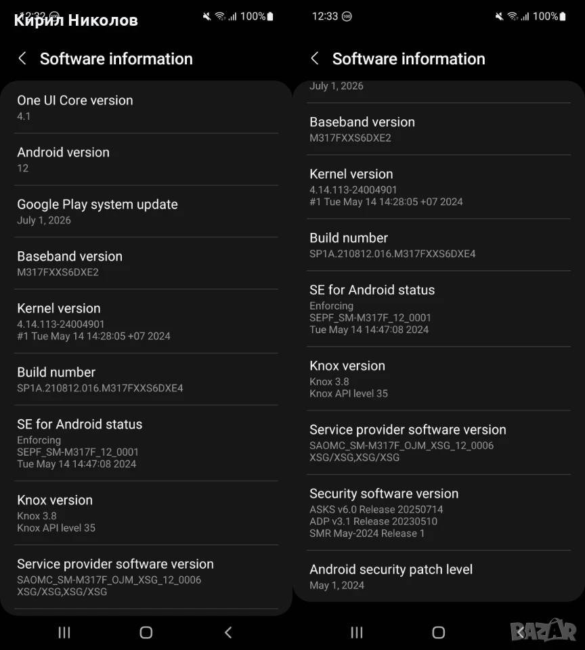
Task: Tap the back arrow on right Software information header
Action: pyautogui.click(x=315, y=58)
